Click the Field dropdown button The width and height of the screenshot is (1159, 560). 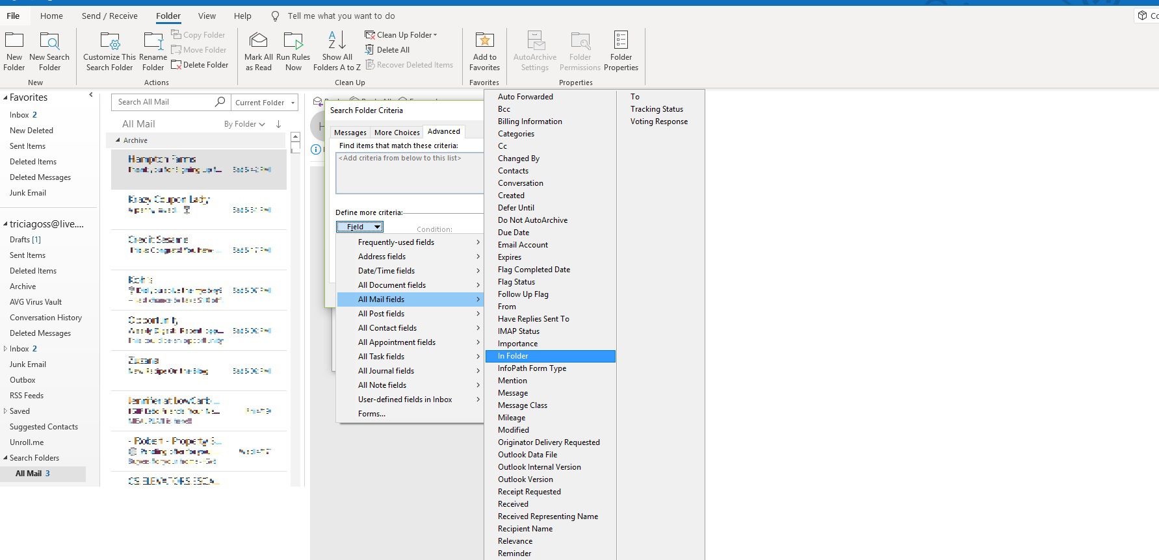pyautogui.click(x=359, y=227)
